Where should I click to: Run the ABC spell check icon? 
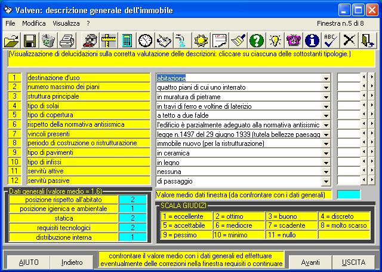[329, 40]
